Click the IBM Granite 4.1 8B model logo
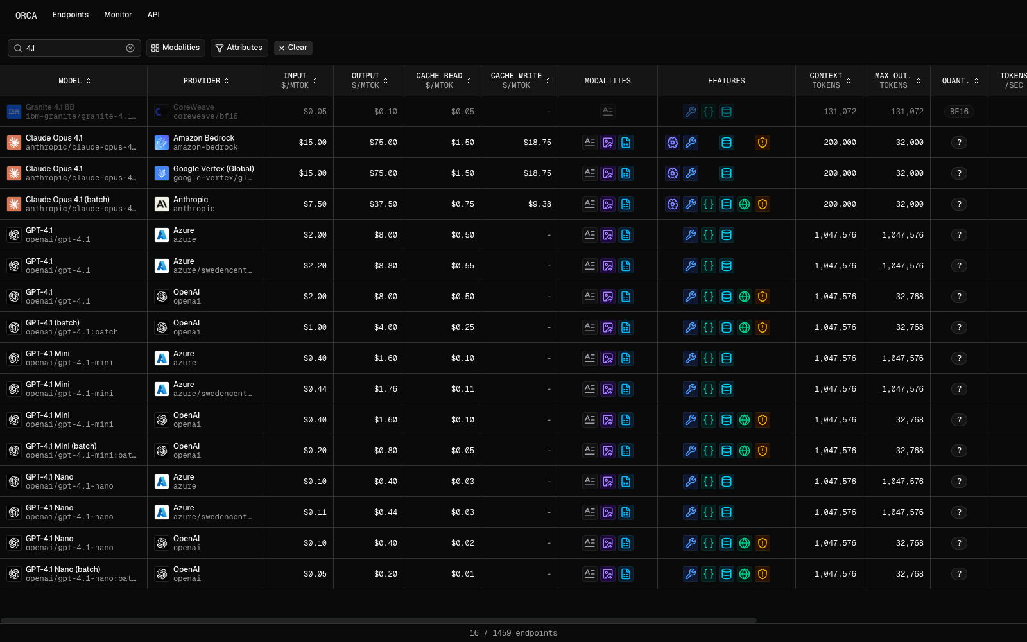Screen dimensions: 1027x642 pyautogui.click(x=14, y=112)
